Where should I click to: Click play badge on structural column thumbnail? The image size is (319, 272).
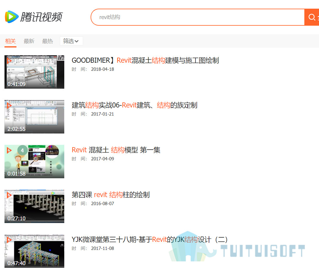(9, 195)
